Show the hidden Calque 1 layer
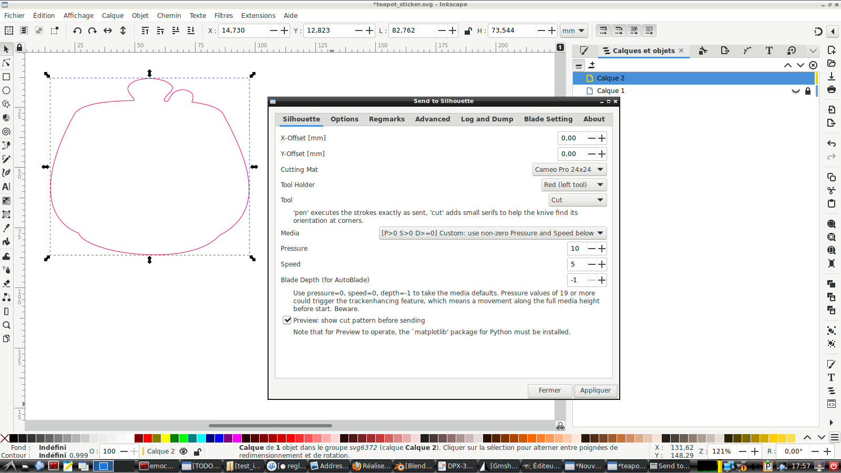Screen dimensions: 841x473 pos(796,91)
